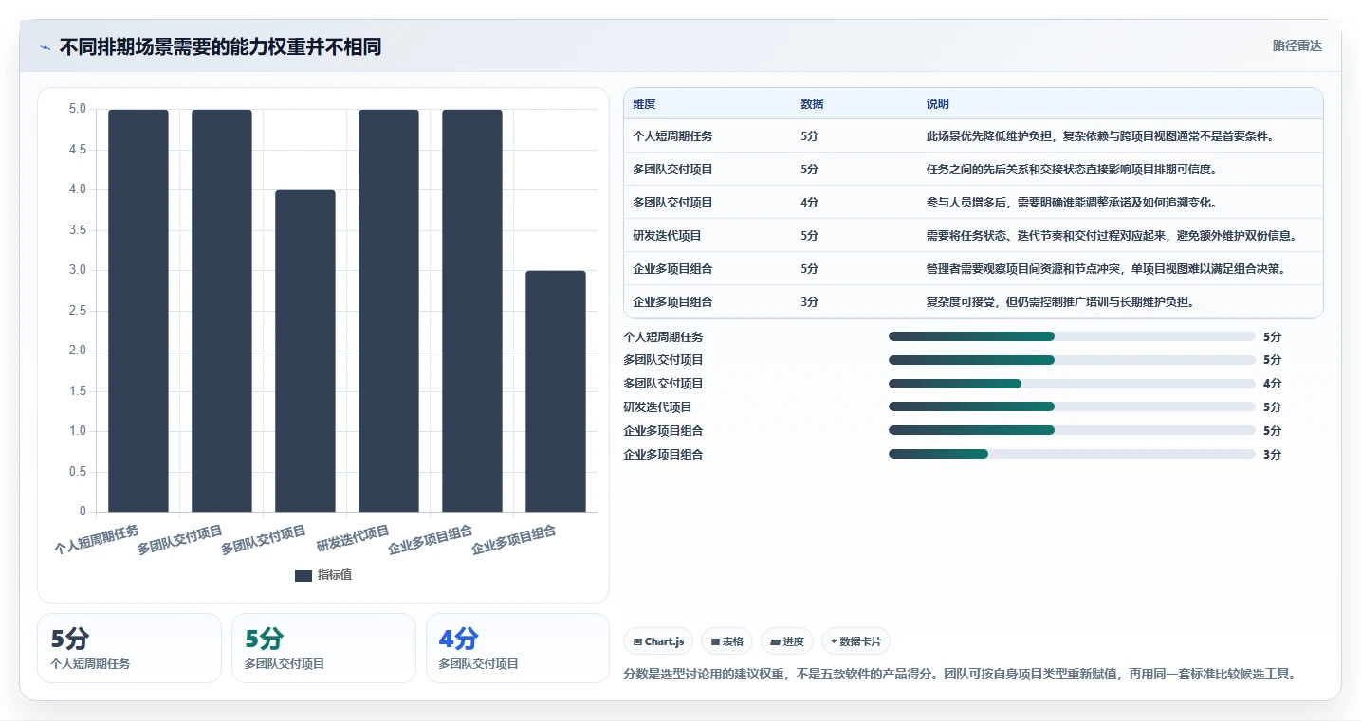Click the 个人短周期任务 bar in the chart
This screenshot has height=721, width=1361.
pos(138,311)
